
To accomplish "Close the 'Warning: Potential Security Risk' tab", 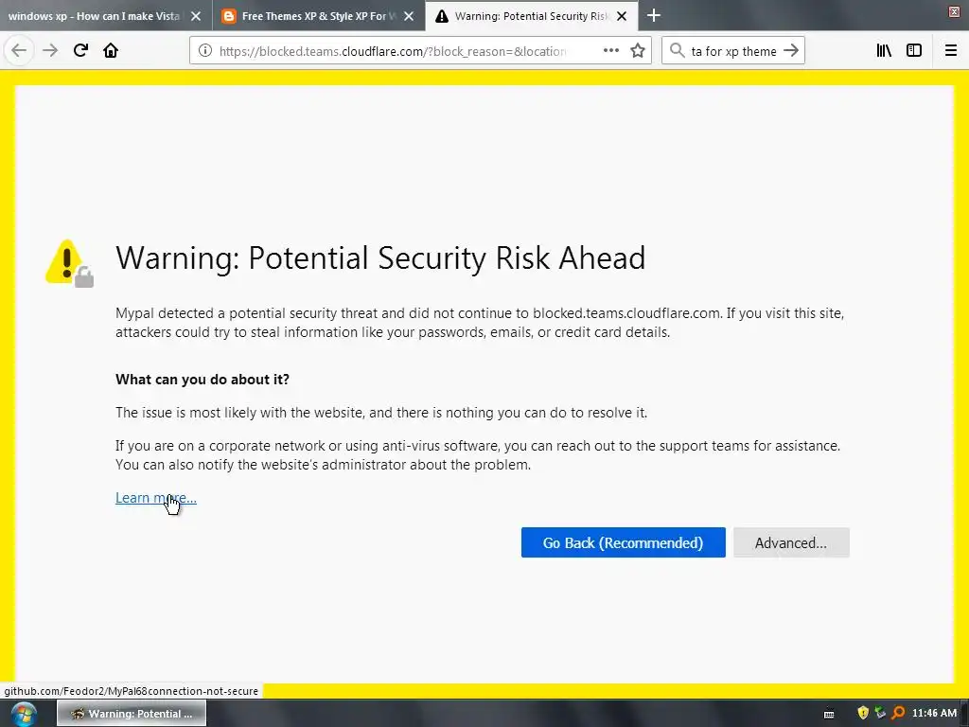I will 622,16.
